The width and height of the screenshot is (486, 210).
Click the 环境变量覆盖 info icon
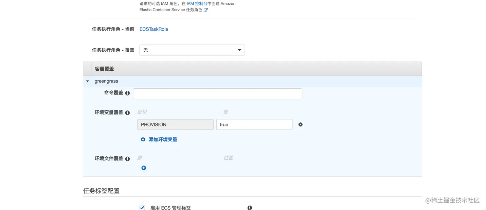click(x=127, y=113)
